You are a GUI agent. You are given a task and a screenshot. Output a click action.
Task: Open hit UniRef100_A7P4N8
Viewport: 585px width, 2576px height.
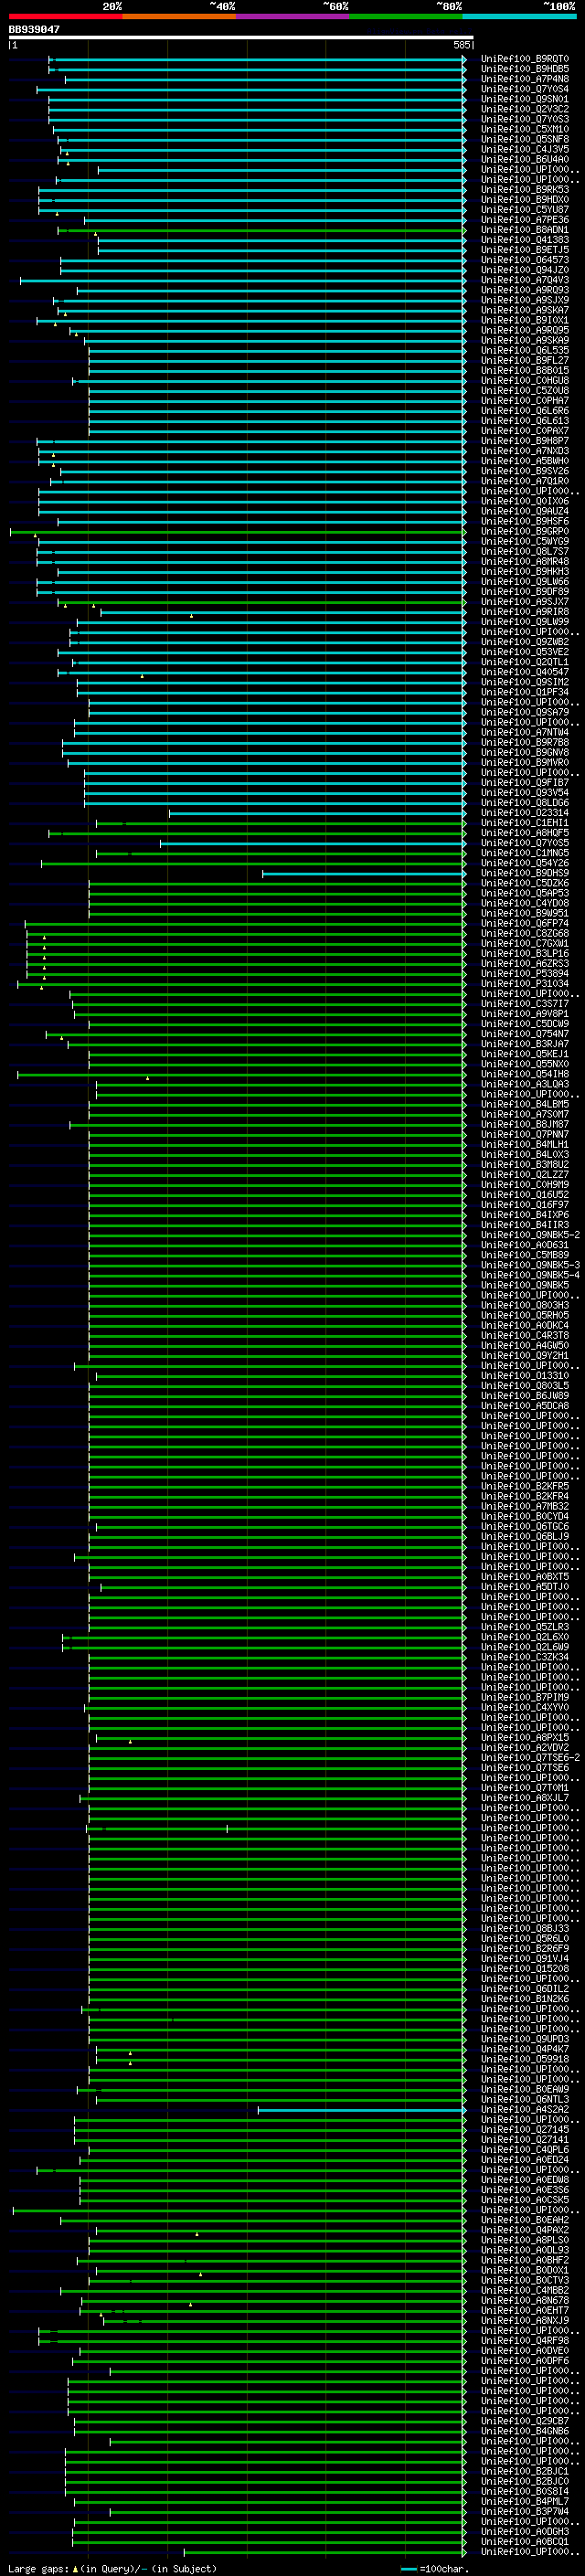[x=524, y=79]
